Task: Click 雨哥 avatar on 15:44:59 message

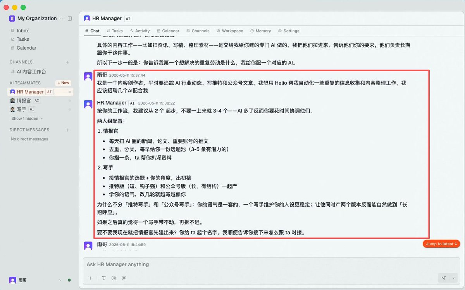Action: tap(88, 246)
